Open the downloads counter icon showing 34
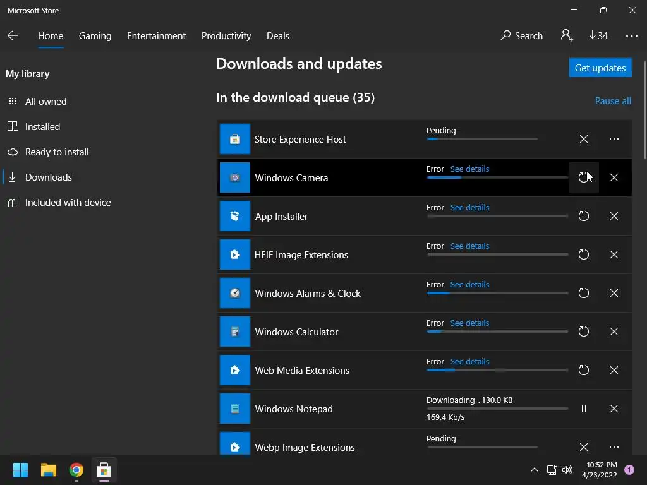Viewport: 647px width, 485px height. tap(598, 36)
